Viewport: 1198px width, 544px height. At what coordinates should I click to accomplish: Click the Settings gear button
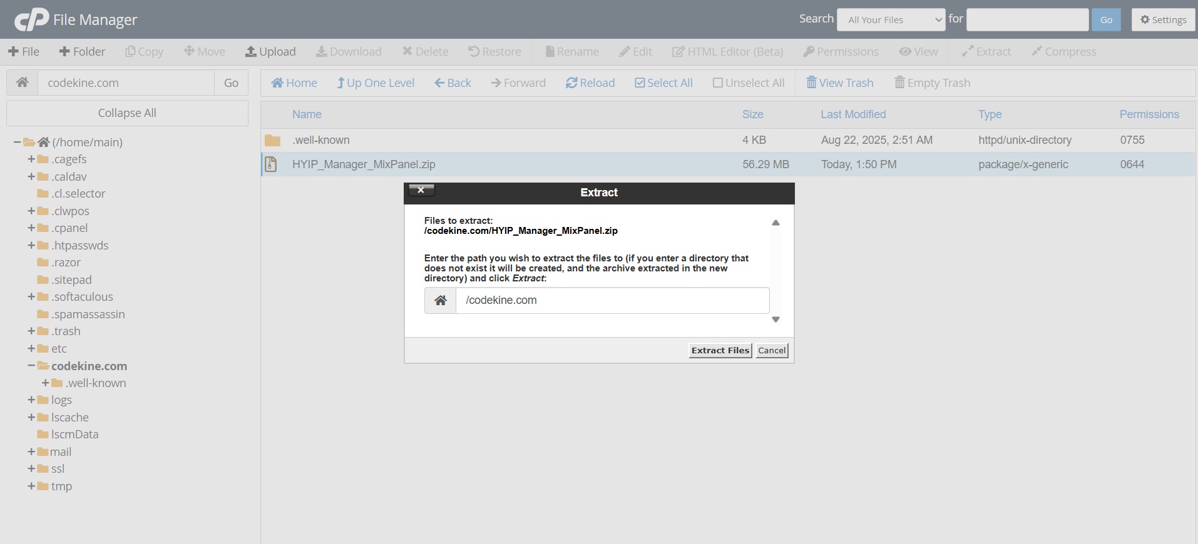pyautogui.click(x=1163, y=19)
